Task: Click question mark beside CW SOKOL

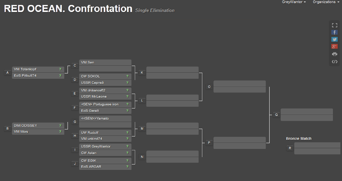Action: 127,76
